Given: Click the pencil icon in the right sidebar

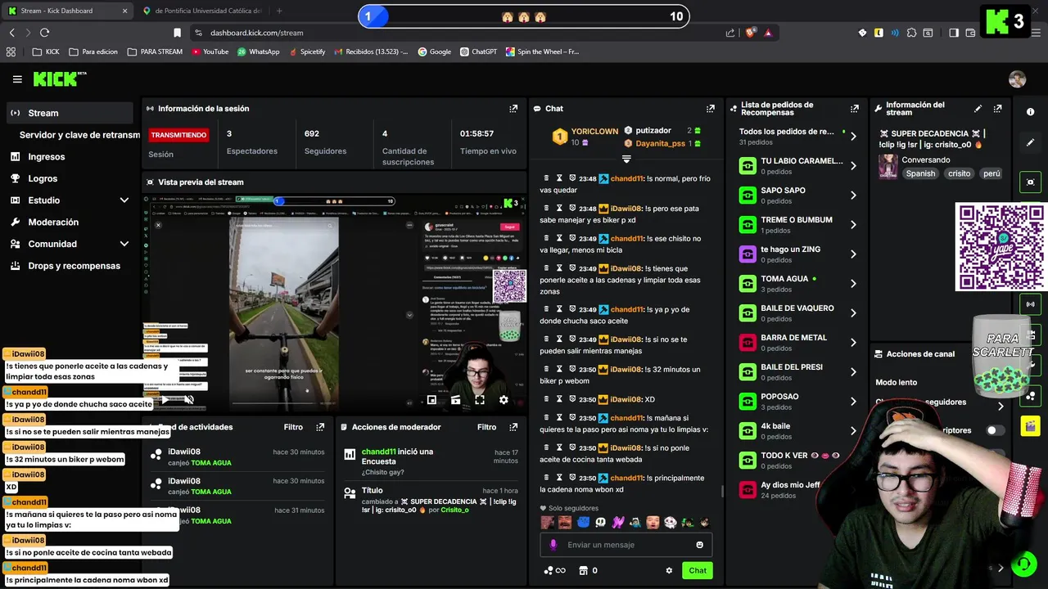Looking at the screenshot, I should 1031,142.
